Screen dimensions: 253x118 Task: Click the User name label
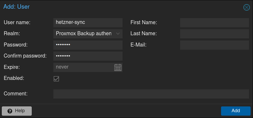[x=17, y=23]
